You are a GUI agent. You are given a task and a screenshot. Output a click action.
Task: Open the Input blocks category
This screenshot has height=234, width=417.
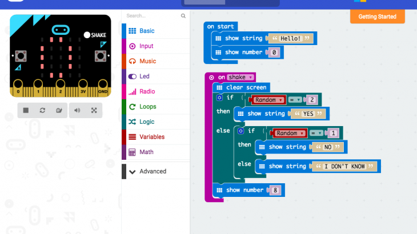click(156, 46)
